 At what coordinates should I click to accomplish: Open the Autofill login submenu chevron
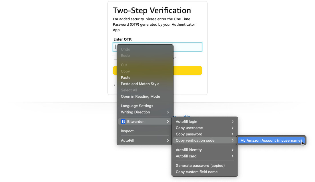tap(232, 121)
